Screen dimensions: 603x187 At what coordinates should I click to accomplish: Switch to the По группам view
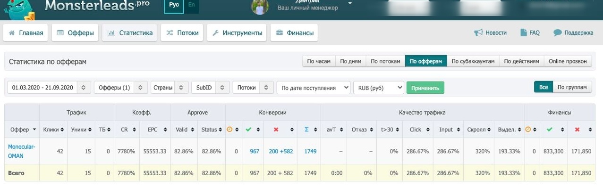coord(572,87)
